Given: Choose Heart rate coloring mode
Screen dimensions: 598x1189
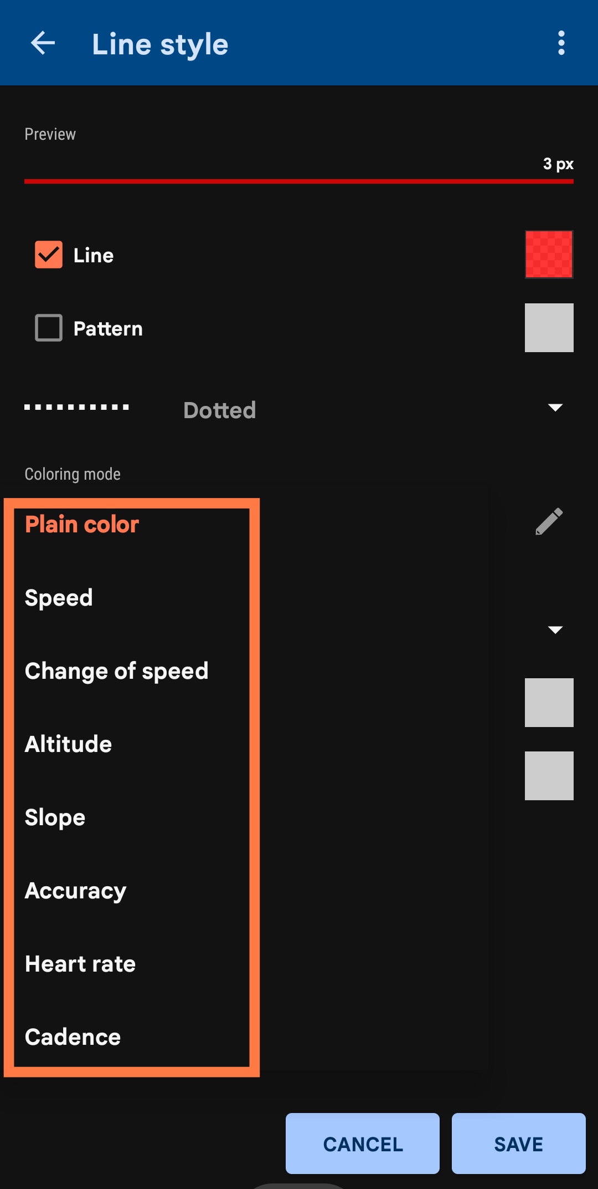Looking at the screenshot, I should point(80,964).
